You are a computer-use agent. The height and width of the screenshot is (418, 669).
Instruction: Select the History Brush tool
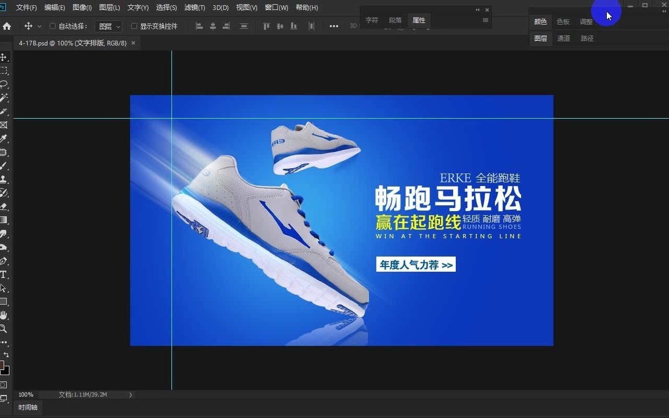click(x=3, y=193)
